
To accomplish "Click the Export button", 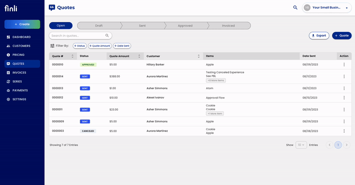I will click(319, 35).
